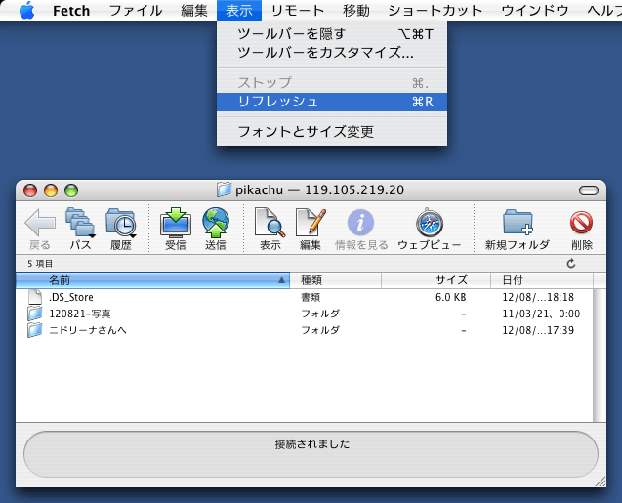Sort by the サイズ column header
Viewport: 622px width, 503px height.
coord(435,280)
